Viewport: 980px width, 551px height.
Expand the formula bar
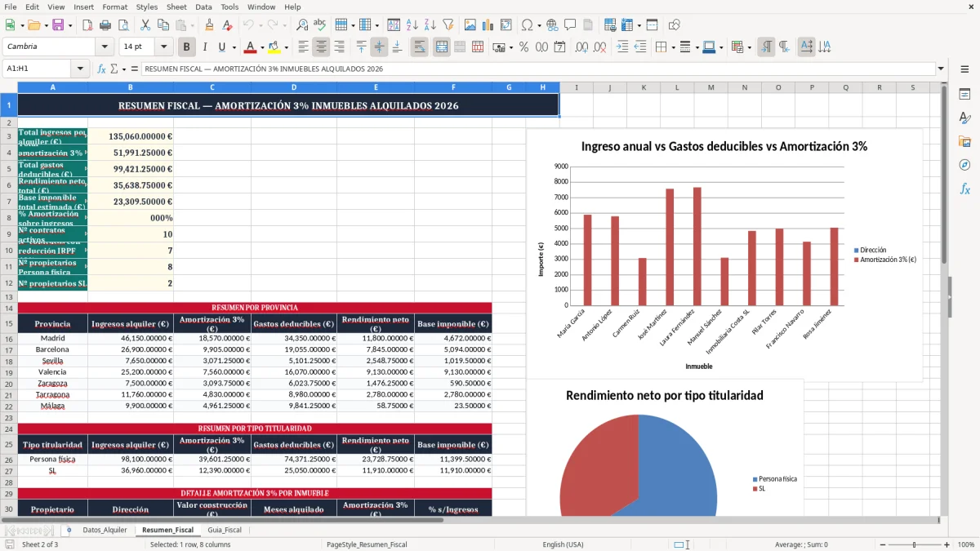pos(941,69)
